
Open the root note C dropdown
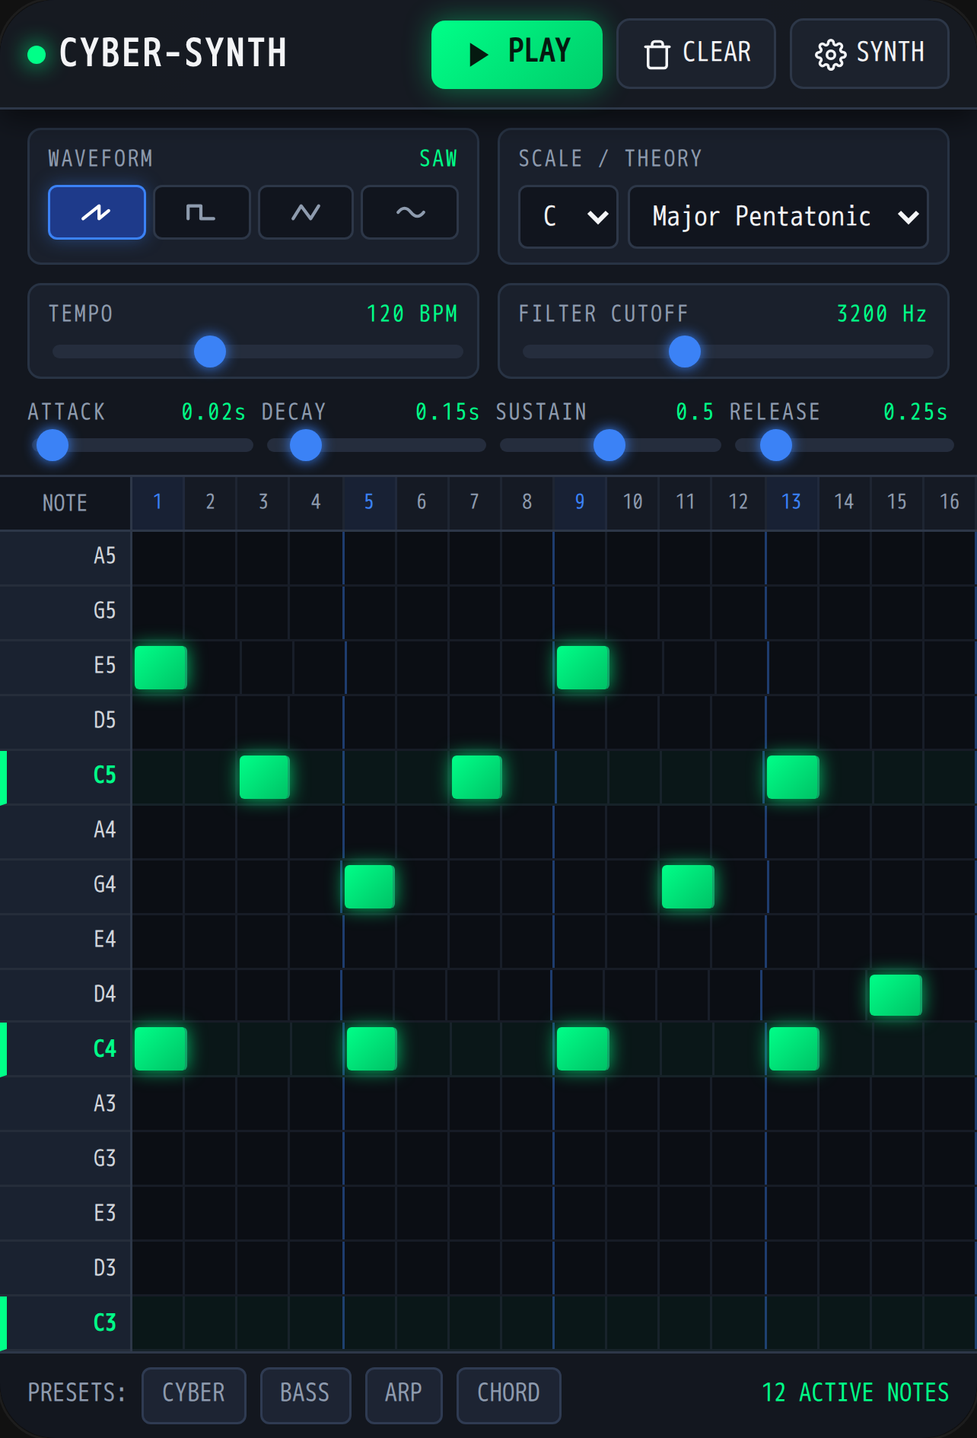pyautogui.click(x=568, y=217)
